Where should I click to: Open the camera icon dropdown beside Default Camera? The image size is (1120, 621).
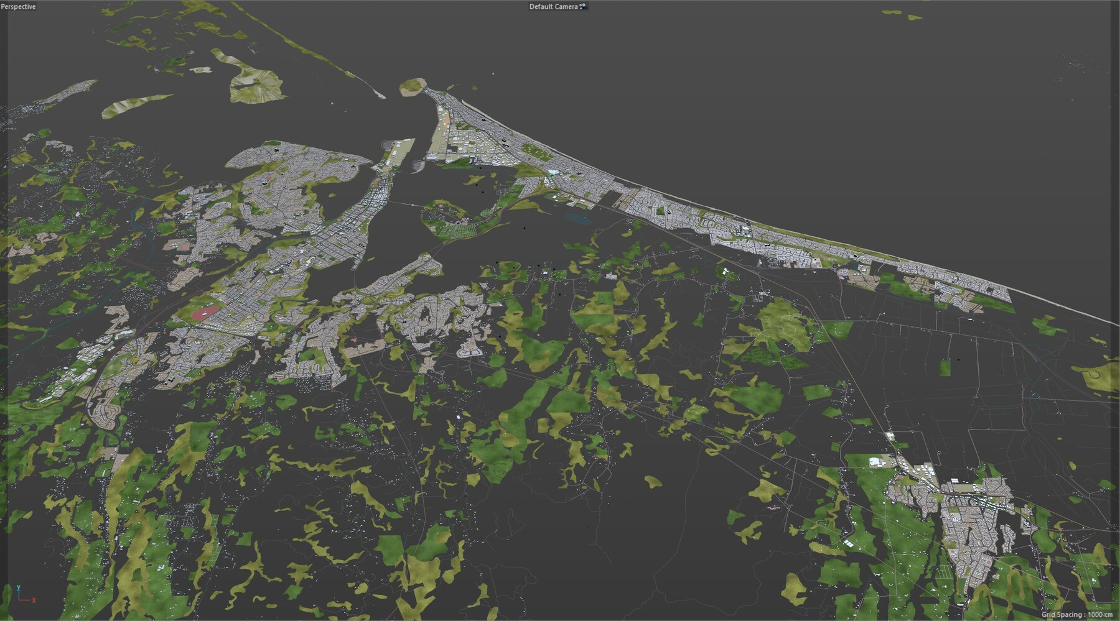click(583, 7)
